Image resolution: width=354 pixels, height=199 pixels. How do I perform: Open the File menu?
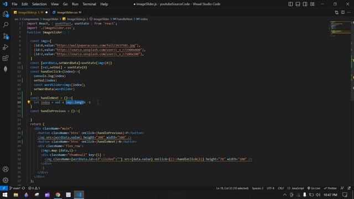[14, 4]
